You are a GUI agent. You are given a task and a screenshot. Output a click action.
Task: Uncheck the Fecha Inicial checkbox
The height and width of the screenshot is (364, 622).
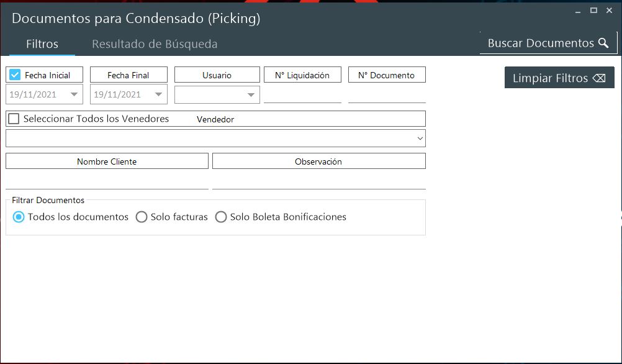(x=15, y=75)
